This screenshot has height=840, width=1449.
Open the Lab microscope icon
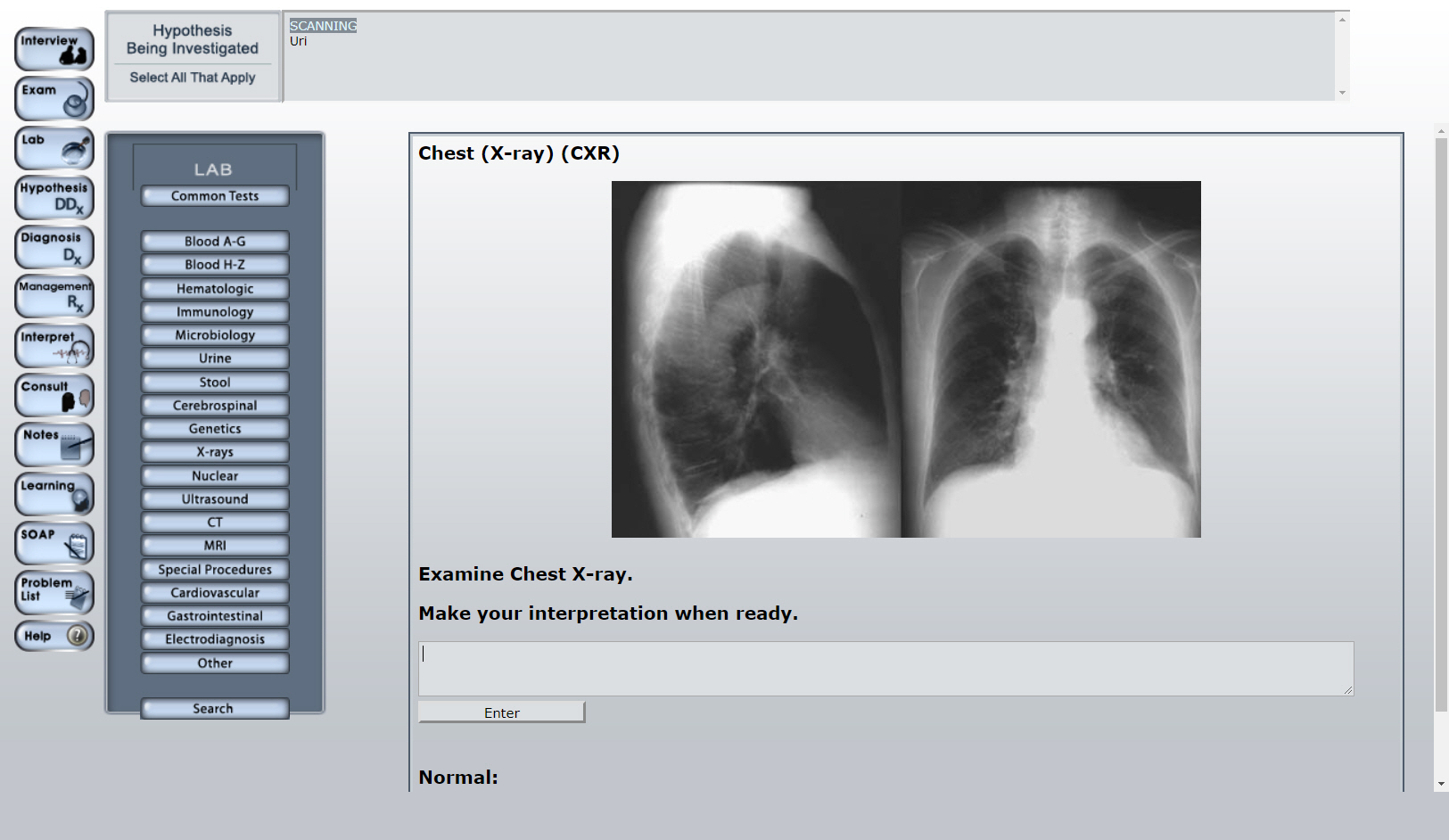[54, 148]
